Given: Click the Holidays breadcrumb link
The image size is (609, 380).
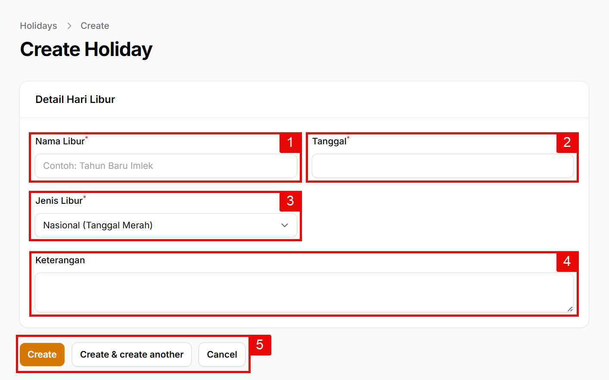Looking at the screenshot, I should coord(38,26).
